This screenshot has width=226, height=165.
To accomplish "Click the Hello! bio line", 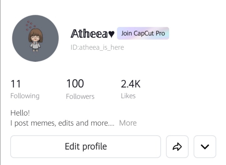I will tap(20, 113).
